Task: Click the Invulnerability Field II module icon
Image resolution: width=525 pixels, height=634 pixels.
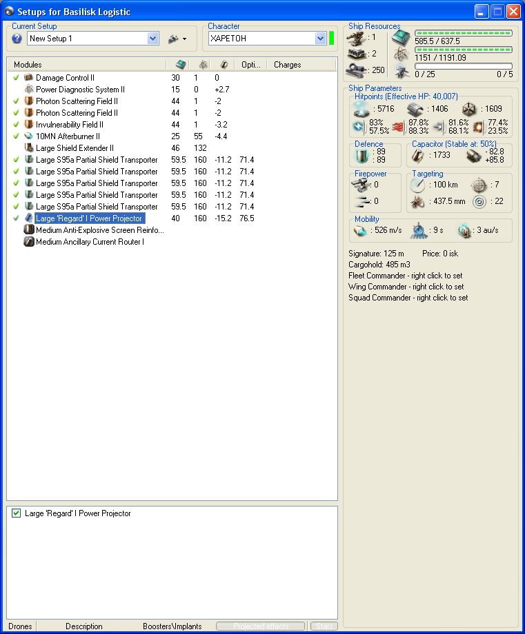Action: pos(29,124)
